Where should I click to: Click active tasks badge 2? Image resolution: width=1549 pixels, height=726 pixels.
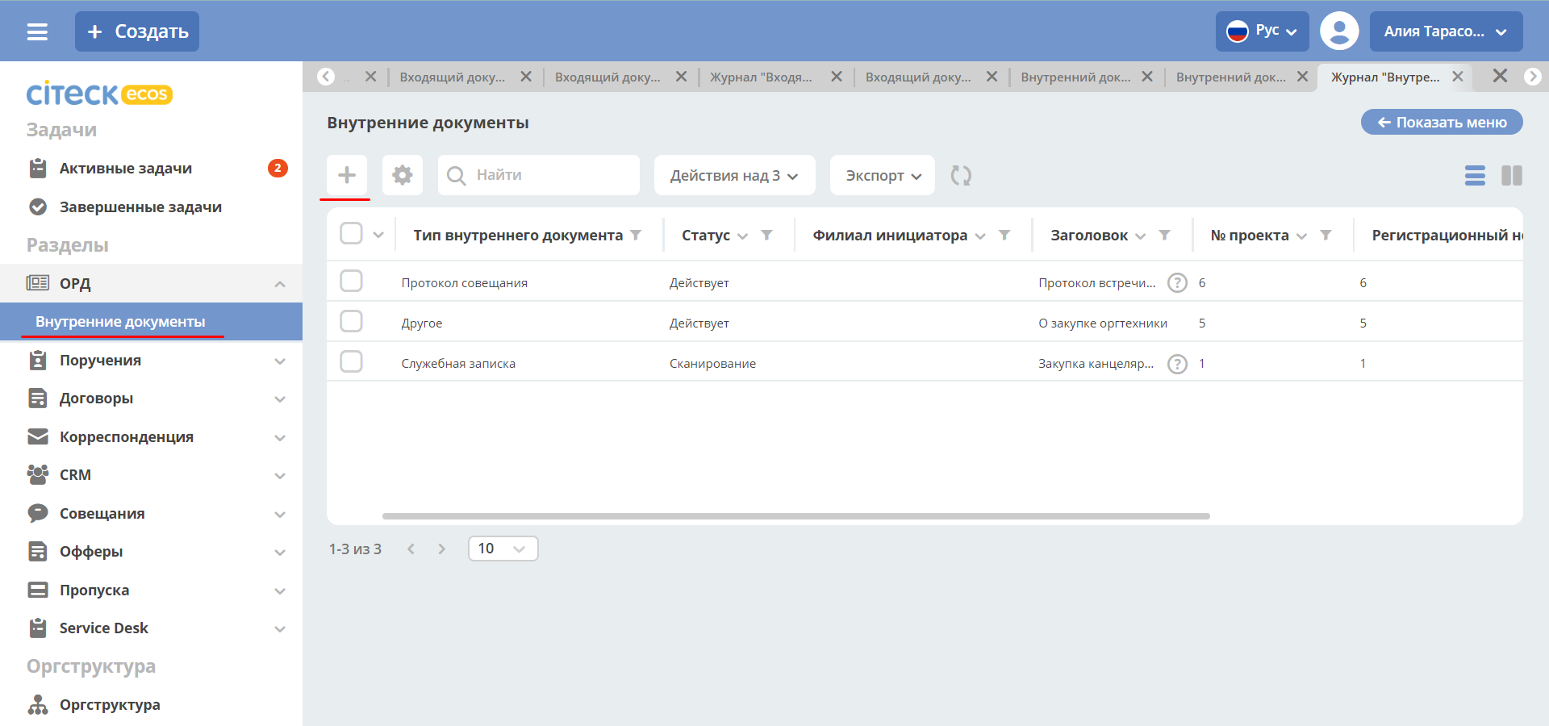coord(278,168)
